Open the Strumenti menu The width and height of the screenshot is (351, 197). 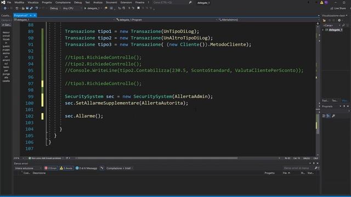(x=111, y=2)
